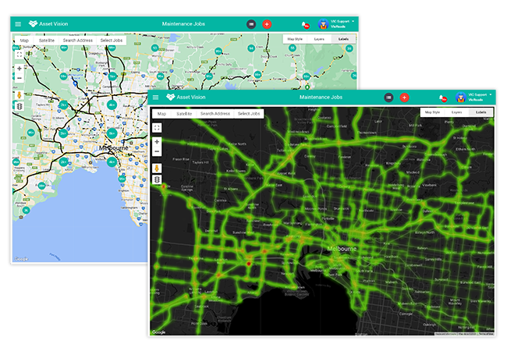
Task: Open notifications bell in back window header
Action: [305, 24]
